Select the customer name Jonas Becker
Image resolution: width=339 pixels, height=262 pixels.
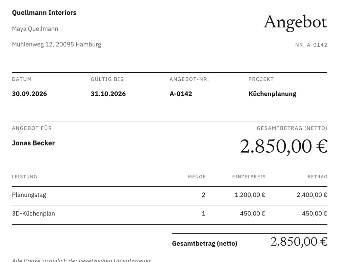33,143
